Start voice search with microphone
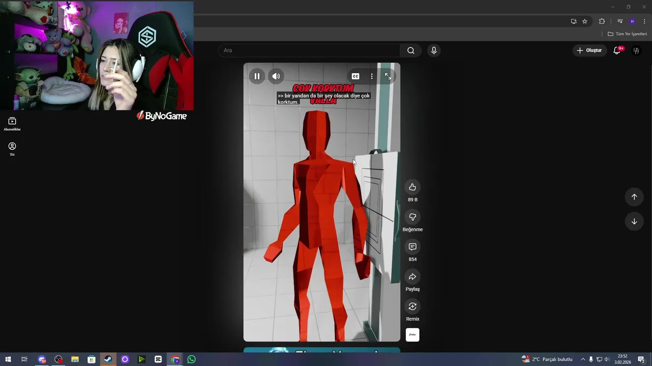 click(x=434, y=50)
